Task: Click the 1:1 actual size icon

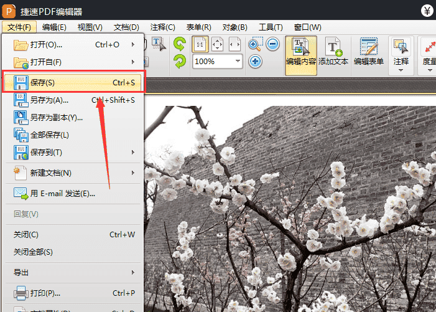Action: click(x=200, y=44)
